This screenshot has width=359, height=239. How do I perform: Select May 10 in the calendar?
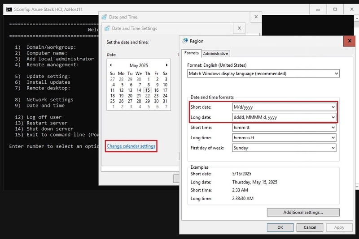(x=165, y=85)
